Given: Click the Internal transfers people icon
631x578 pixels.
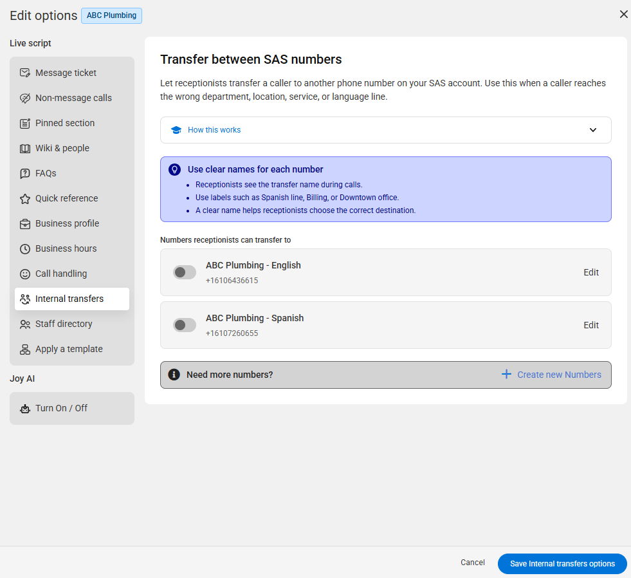Looking at the screenshot, I should click(x=25, y=299).
